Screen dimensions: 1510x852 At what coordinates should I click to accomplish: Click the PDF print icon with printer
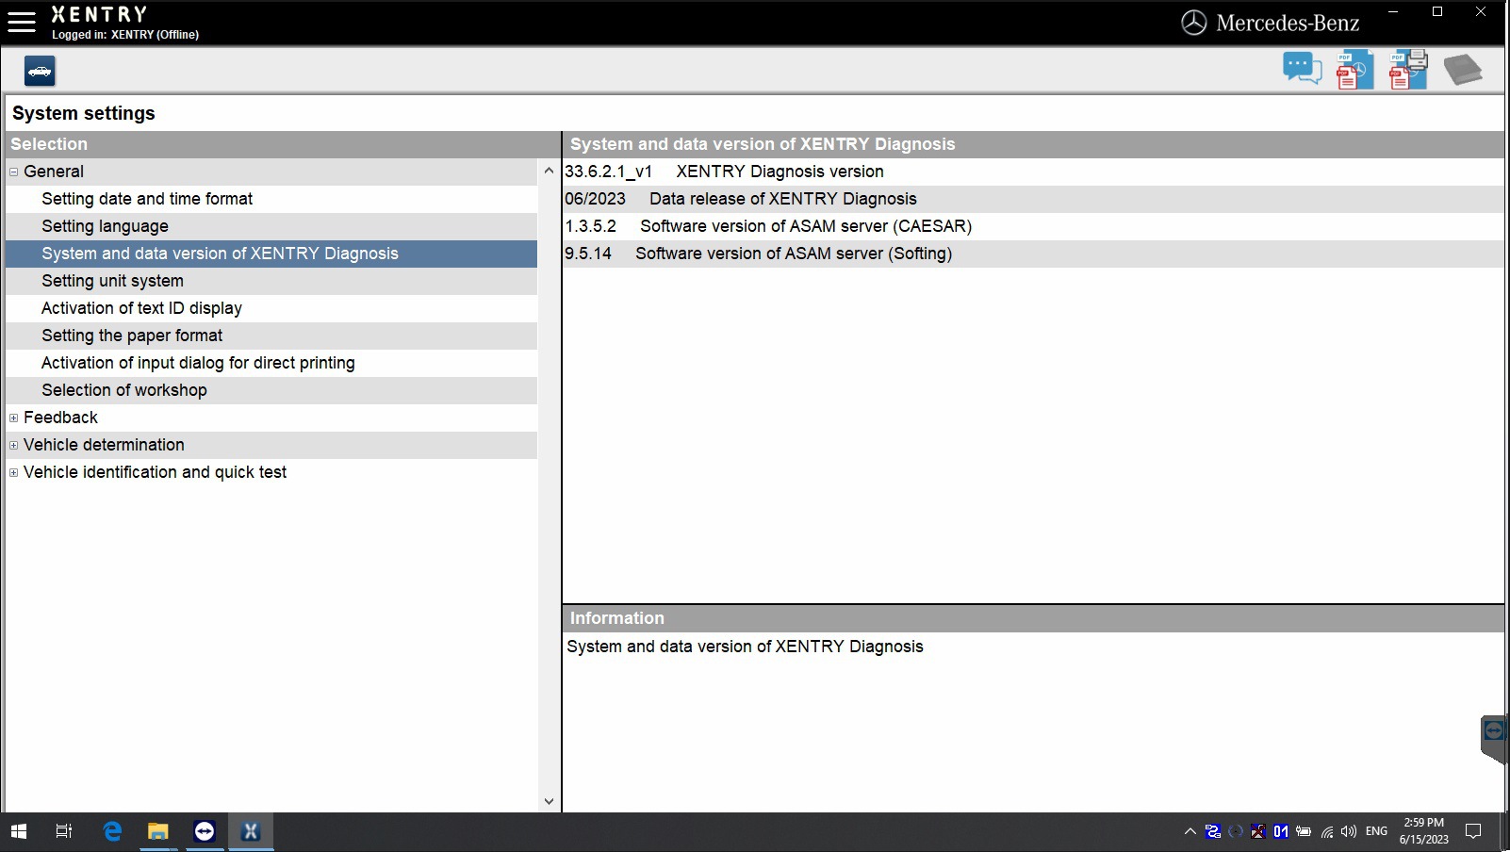(1408, 70)
